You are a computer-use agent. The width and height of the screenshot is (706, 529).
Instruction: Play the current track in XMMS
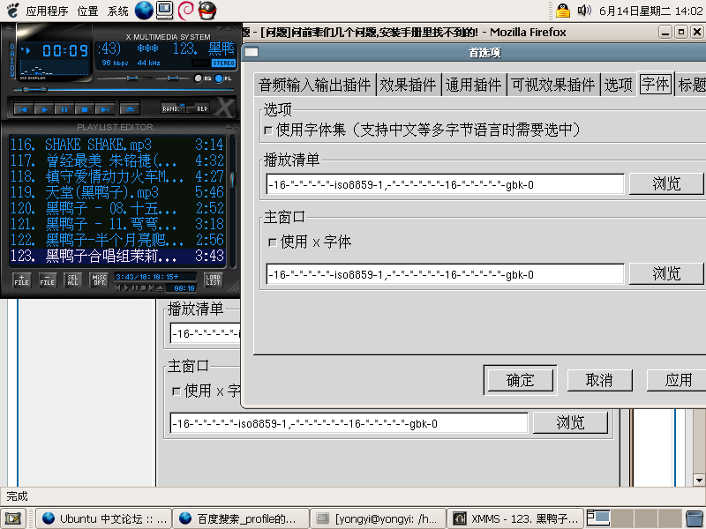pos(43,108)
